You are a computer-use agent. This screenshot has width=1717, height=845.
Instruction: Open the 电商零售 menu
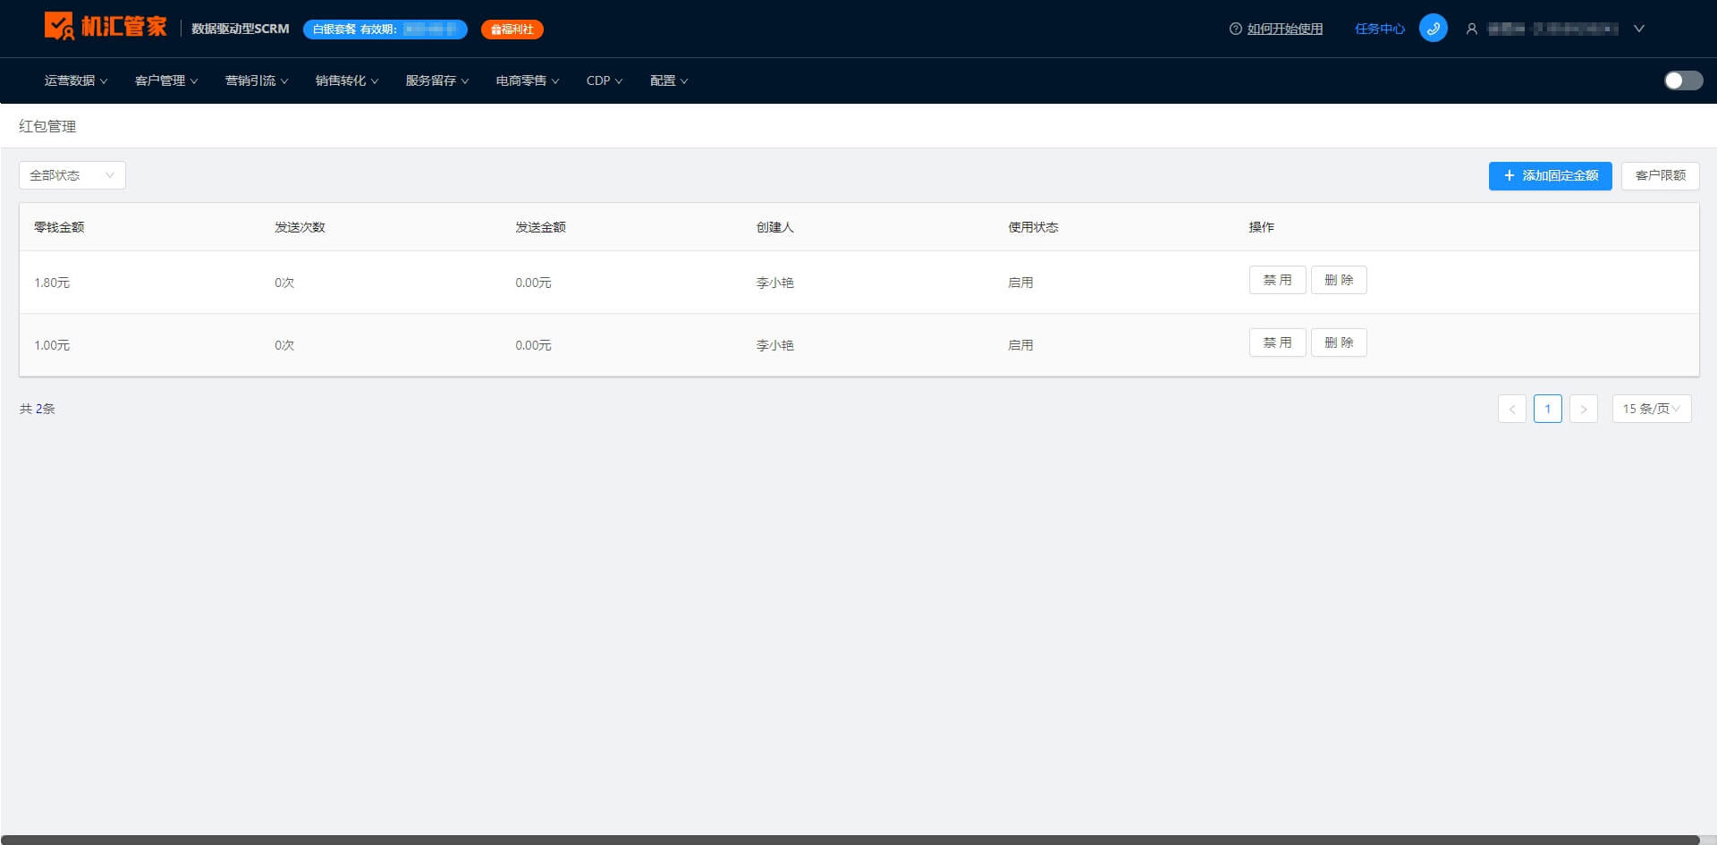(528, 80)
